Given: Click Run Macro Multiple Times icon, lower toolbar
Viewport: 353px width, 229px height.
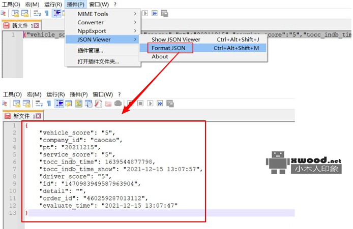Looking at the screenshot, I should click(x=160, y=104).
